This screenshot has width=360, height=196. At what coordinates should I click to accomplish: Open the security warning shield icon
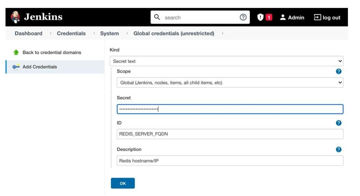pyautogui.click(x=260, y=18)
